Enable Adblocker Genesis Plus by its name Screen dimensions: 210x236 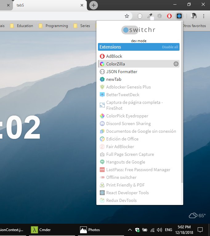click(x=128, y=87)
